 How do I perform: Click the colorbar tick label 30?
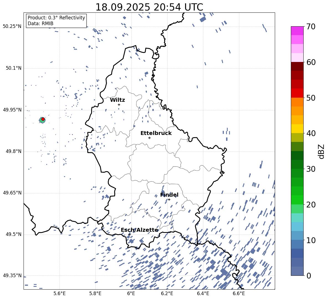coord(311,169)
